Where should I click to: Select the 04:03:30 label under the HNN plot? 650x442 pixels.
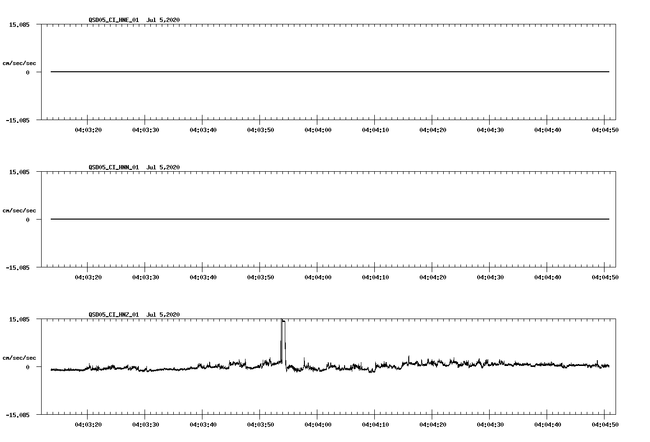(146, 277)
